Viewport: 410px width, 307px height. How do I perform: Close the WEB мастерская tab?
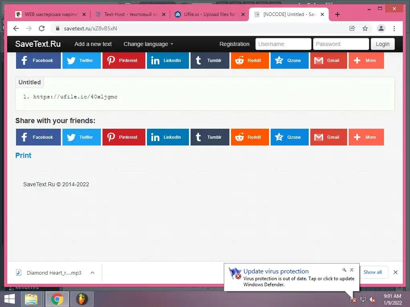click(x=84, y=14)
